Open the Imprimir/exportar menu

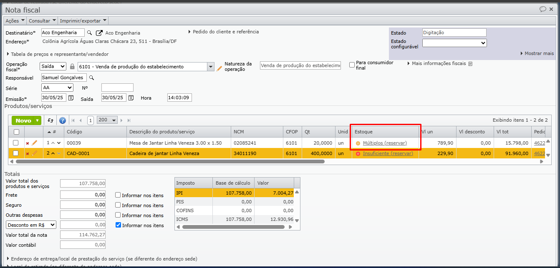click(x=83, y=21)
